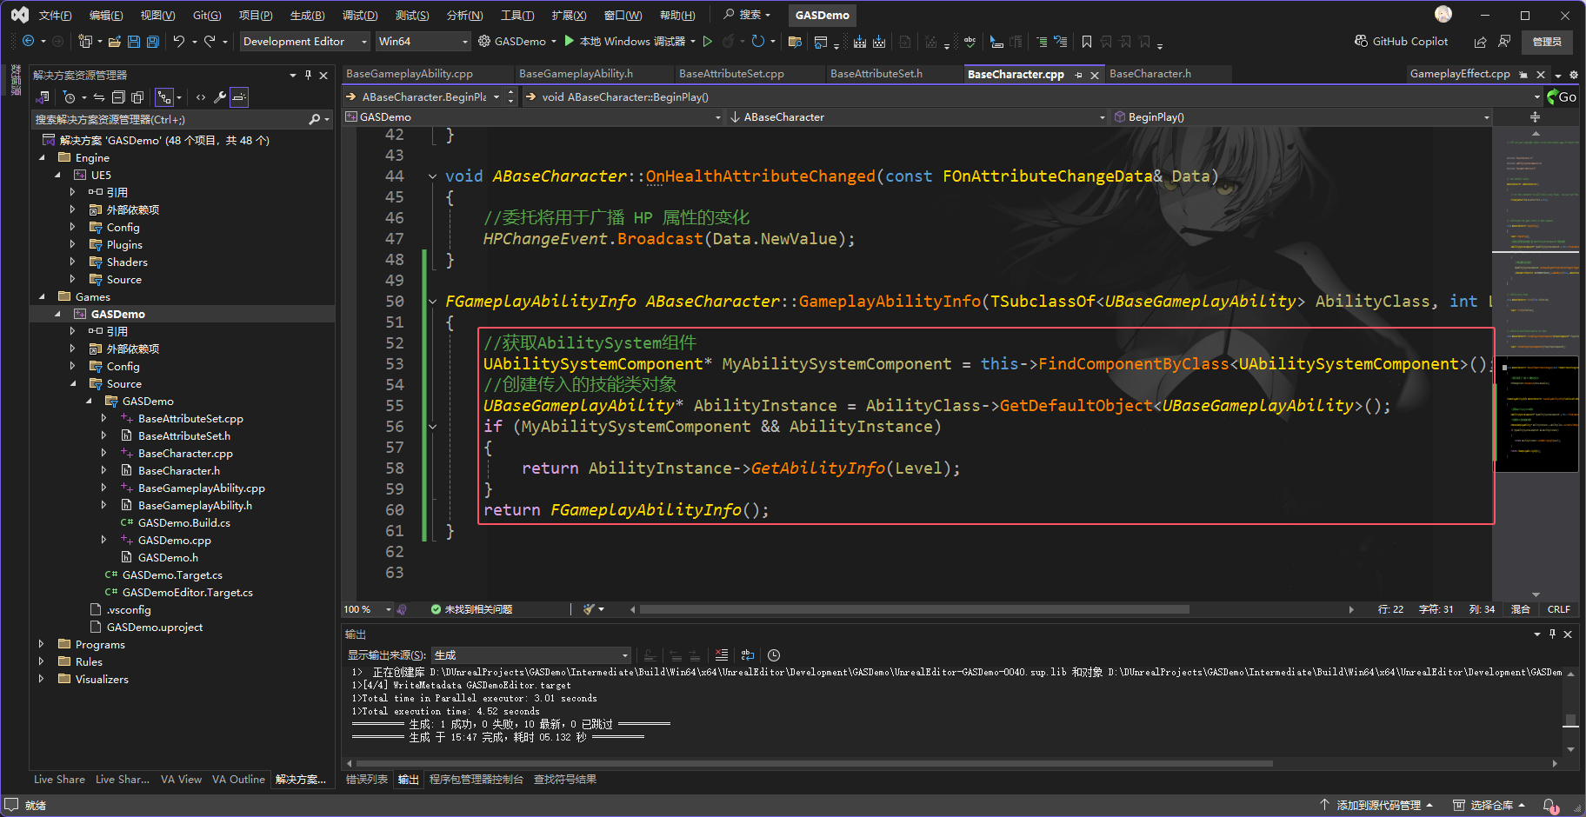Toggle Show All Files in Solution Explorer
Image resolution: width=1586 pixels, height=817 pixels.
(137, 97)
